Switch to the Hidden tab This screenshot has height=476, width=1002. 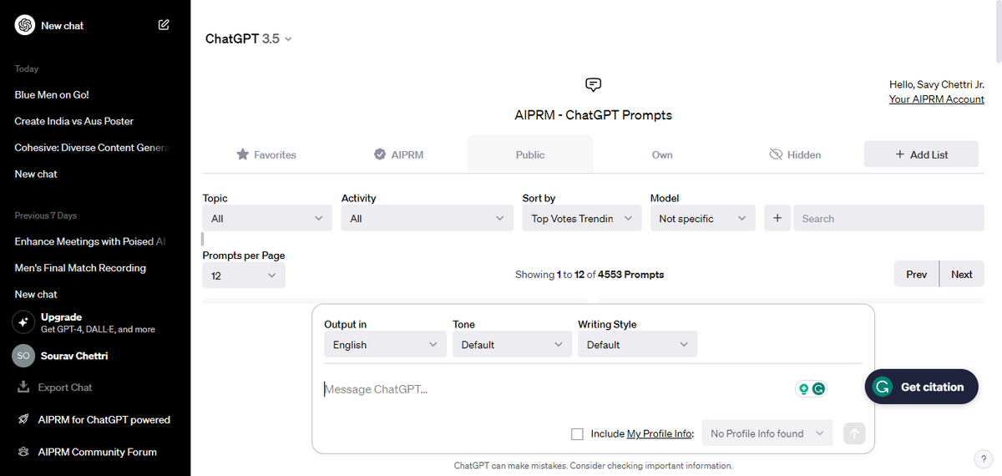(795, 154)
